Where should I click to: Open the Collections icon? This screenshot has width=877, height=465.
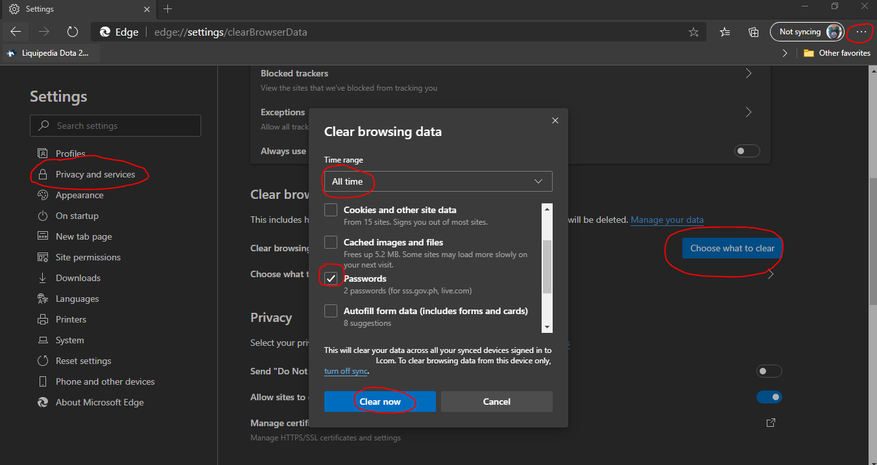(753, 32)
